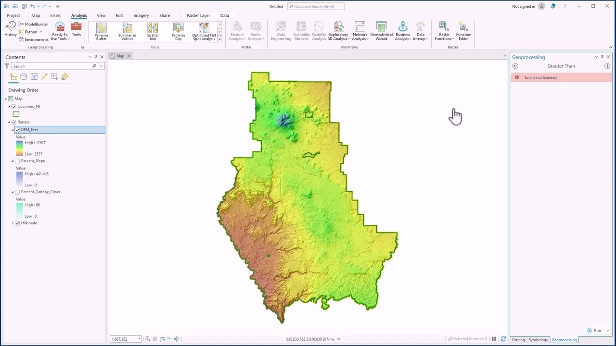The width and height of the screenshot is (616, 346).
Task: Pause map drawing in status bar
Action: 494,339
